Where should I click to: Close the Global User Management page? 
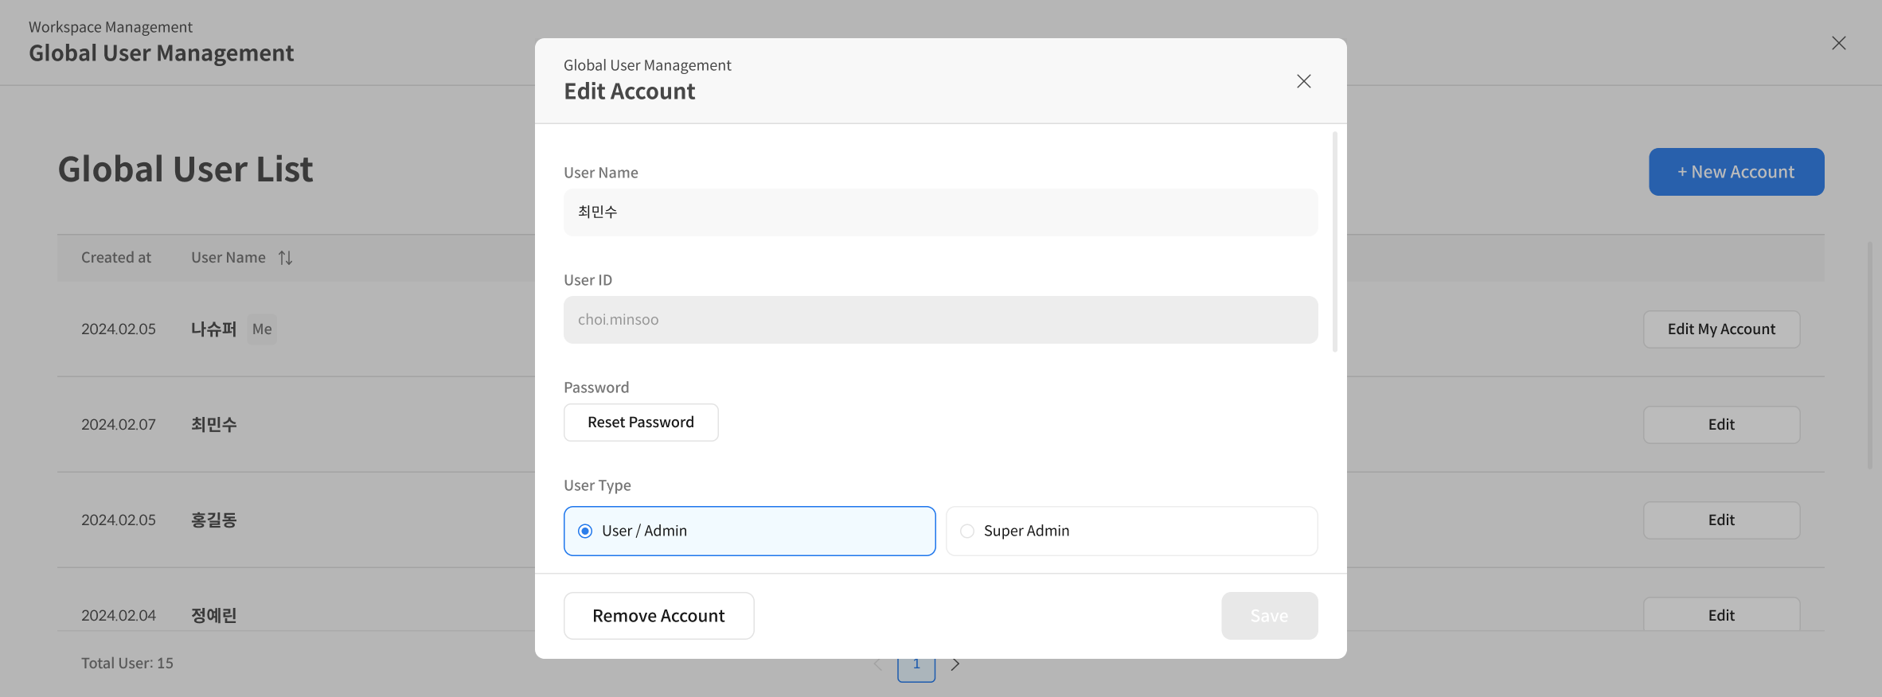point(1838,43)
